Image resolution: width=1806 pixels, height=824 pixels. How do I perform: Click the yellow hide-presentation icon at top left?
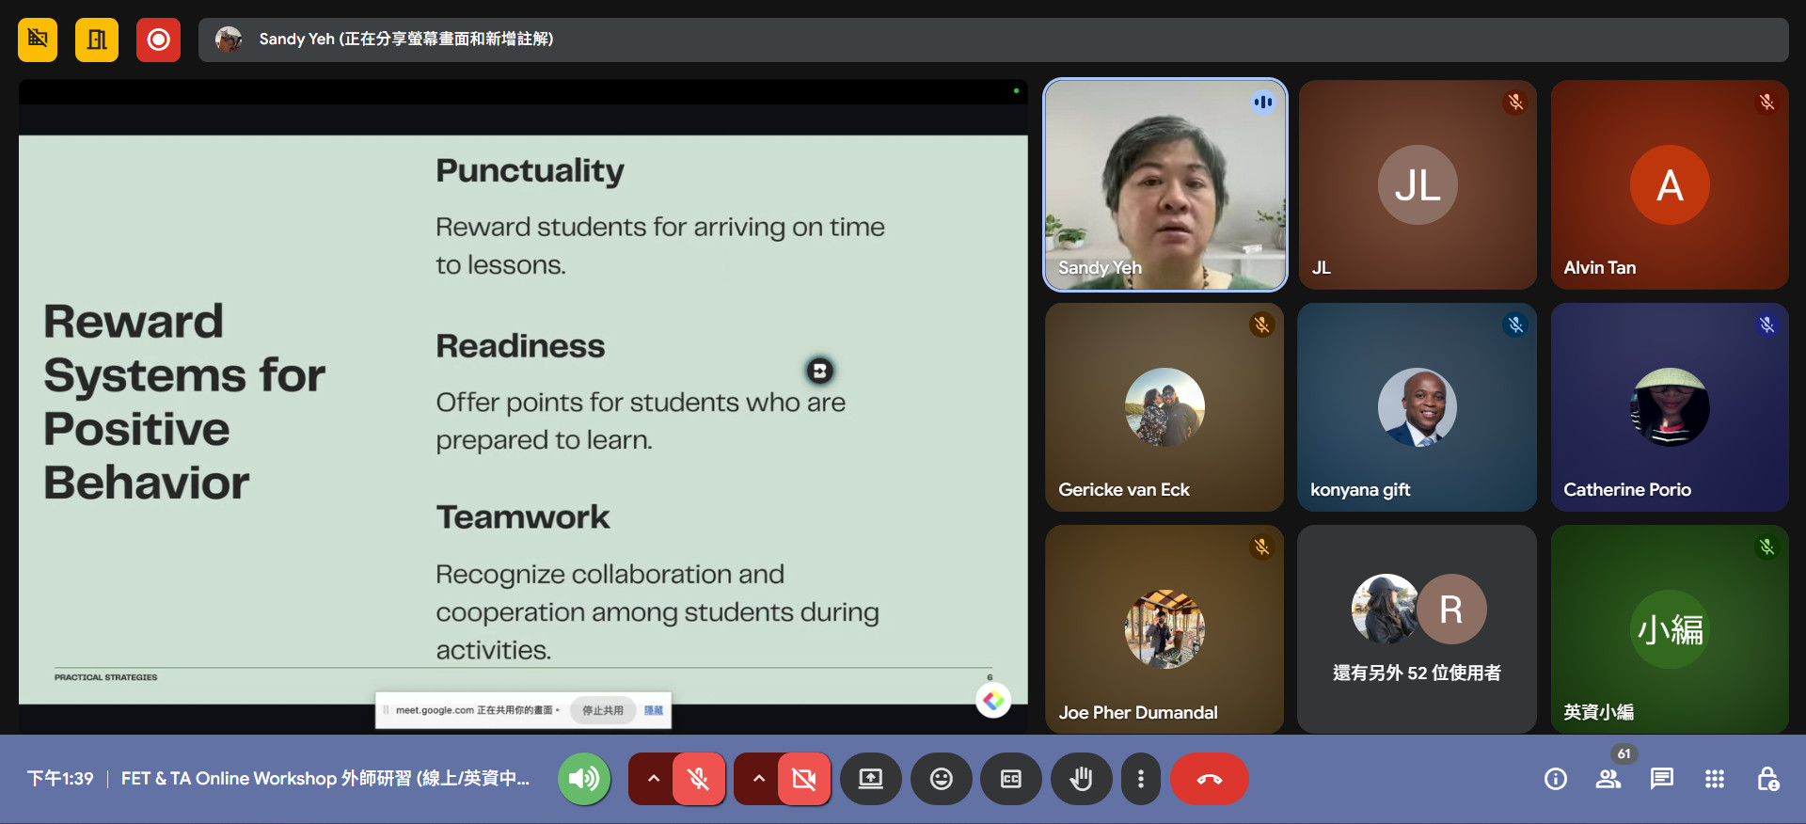click(38, 40)
